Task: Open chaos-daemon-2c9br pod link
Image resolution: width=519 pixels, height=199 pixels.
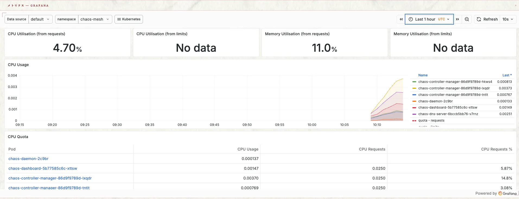Action: tap(28, 159)
